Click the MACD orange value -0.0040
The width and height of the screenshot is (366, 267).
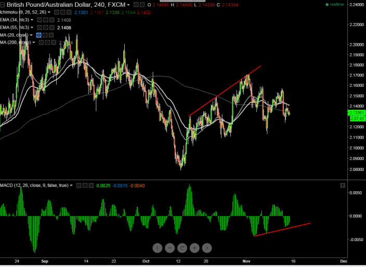pos(137,186)
